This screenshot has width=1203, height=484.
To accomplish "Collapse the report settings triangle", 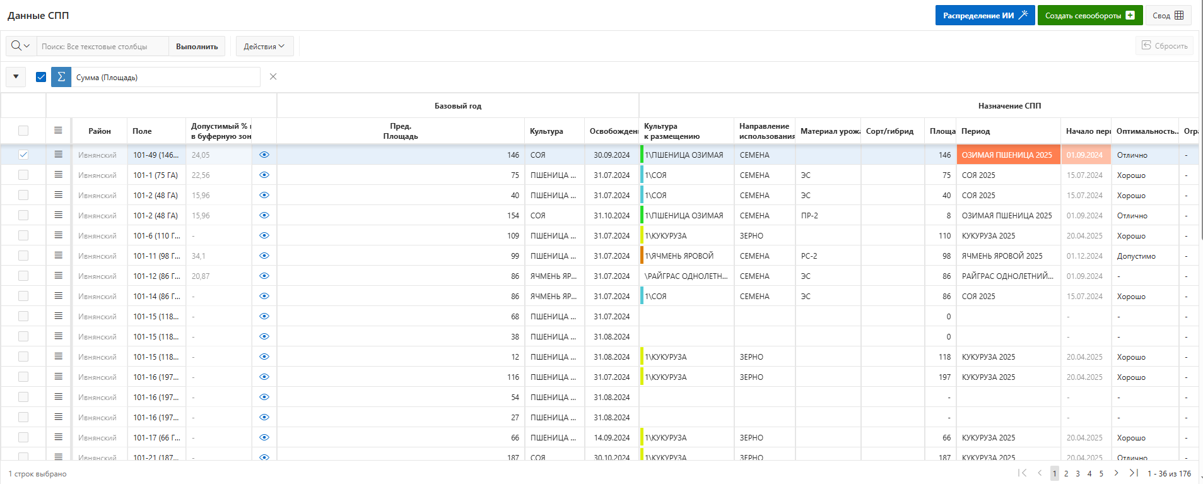I will tap(16, 77).
